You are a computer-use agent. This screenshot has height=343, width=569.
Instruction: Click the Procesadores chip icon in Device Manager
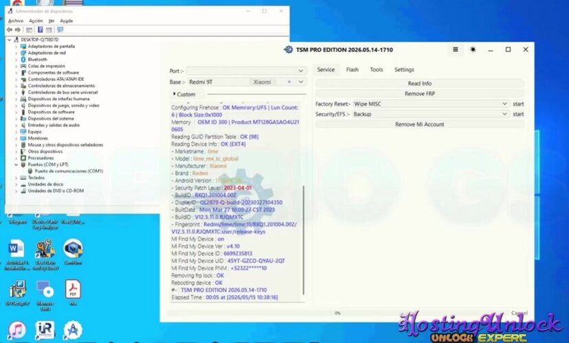click(x=23, y=158)
